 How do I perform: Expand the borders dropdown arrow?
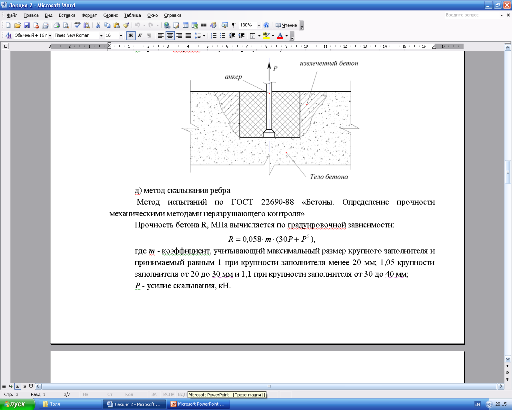pyautogui.click(x=259, y=36)
